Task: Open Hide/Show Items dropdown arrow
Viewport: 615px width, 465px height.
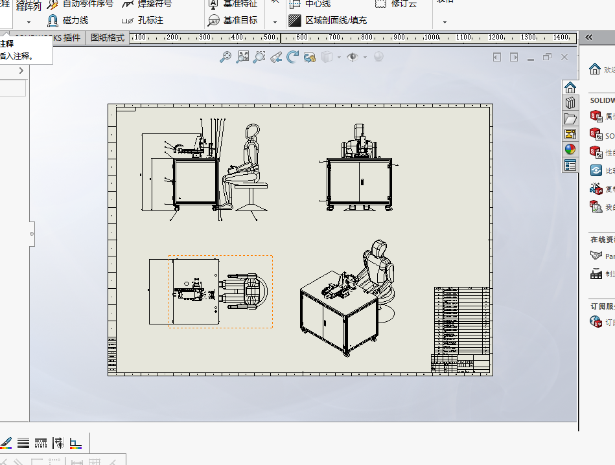Action: click(365, 57)
